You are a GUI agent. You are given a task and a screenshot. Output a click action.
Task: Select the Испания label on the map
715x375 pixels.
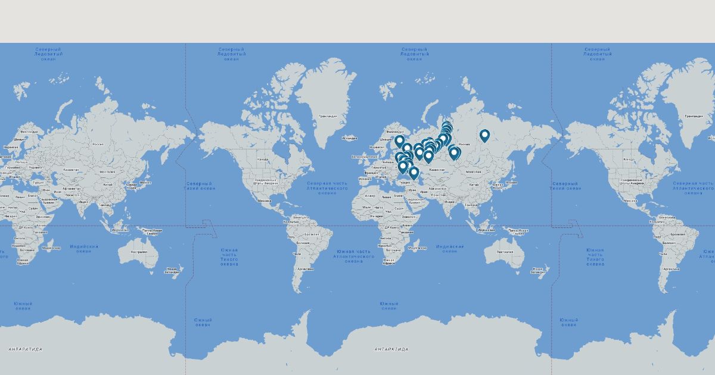point(363,177)
